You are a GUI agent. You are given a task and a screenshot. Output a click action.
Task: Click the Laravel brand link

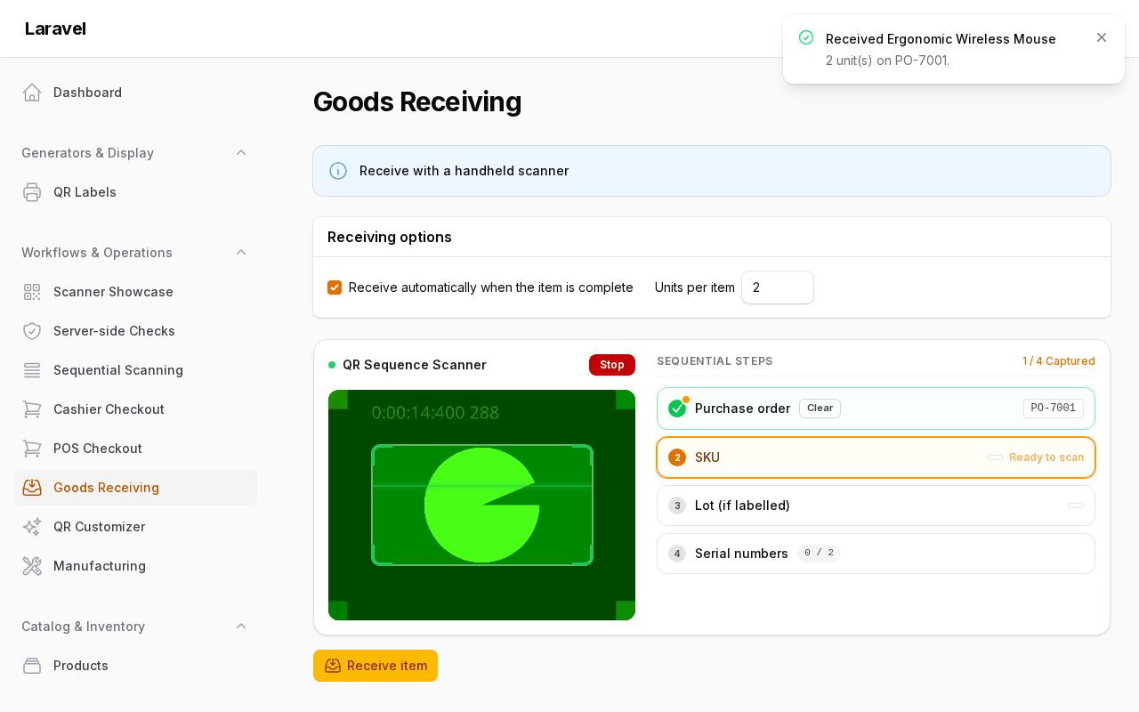pyautogui.click(x=55, y=28)
